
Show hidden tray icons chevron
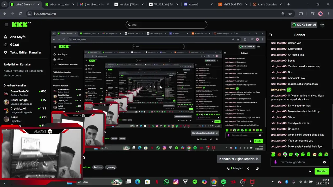pyautogui.click(x=273, y=182)
